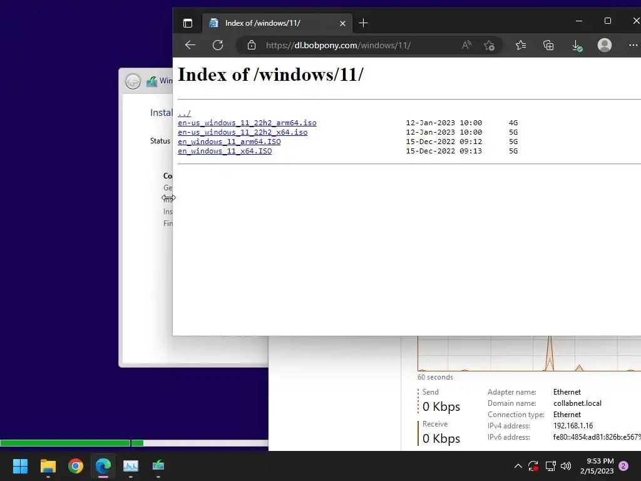Click the domain name collabnet.local
Viewport: 641px width, 481px height.
click(577, 403)
